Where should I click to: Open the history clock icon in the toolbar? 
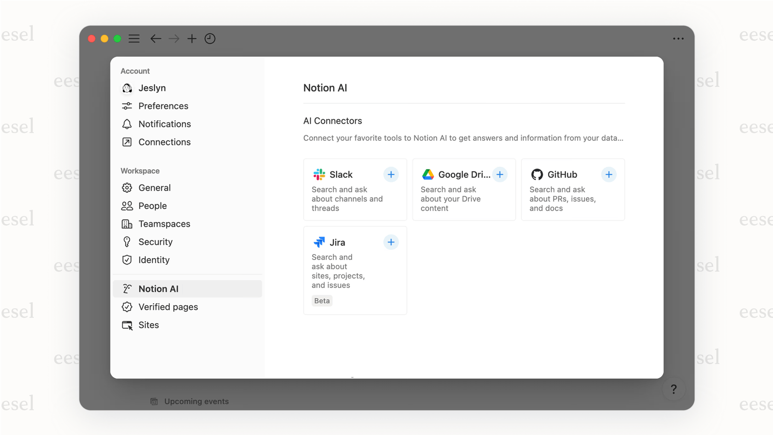coord(210,39)
